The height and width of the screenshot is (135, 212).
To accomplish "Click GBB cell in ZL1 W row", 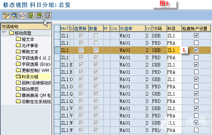I will (x=159, y=123).
